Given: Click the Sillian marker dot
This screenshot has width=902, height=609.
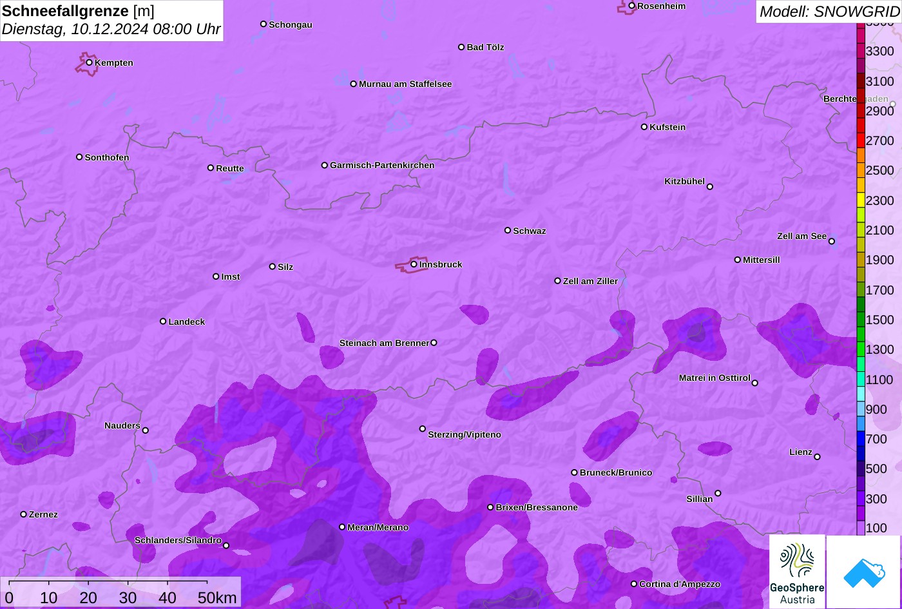Looking at the screenshot, I should click(718, 494).
